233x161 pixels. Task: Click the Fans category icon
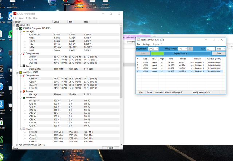coord(24,66)
